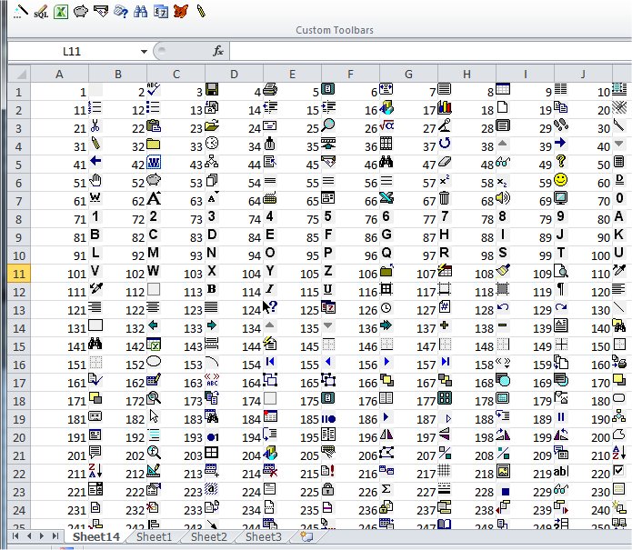The height and width of the screenshot is (550, 632).
Task: Click the scissors icon beside number 21
Action: (x=95, y=125)
